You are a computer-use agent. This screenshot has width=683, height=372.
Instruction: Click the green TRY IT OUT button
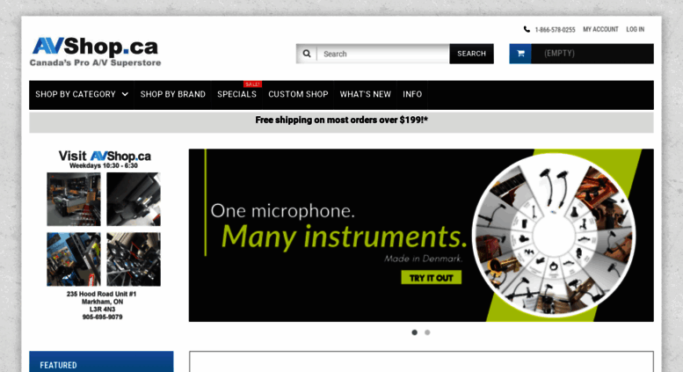(432, 278)
